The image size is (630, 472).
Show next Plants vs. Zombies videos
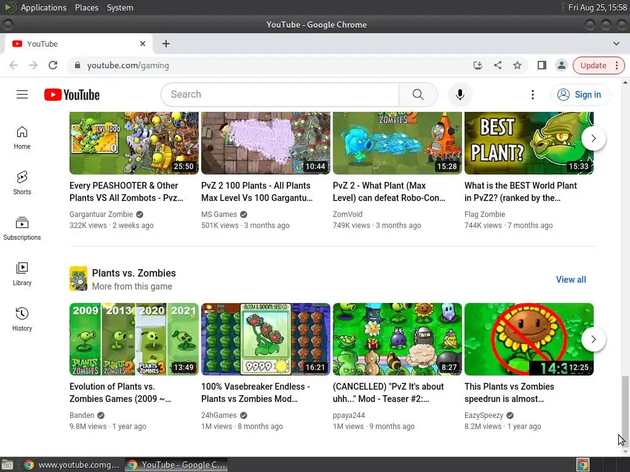pos(594,339)
